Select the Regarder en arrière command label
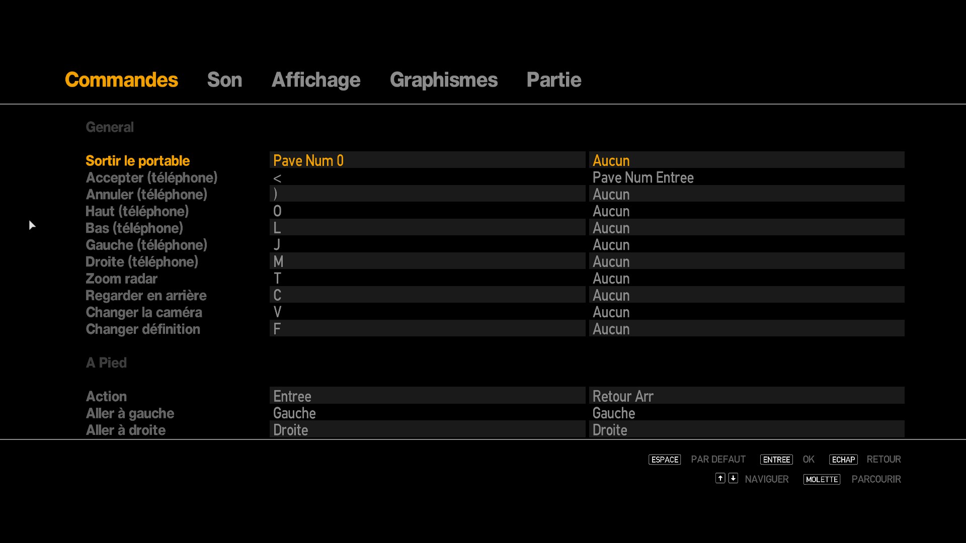 [146, 296]
